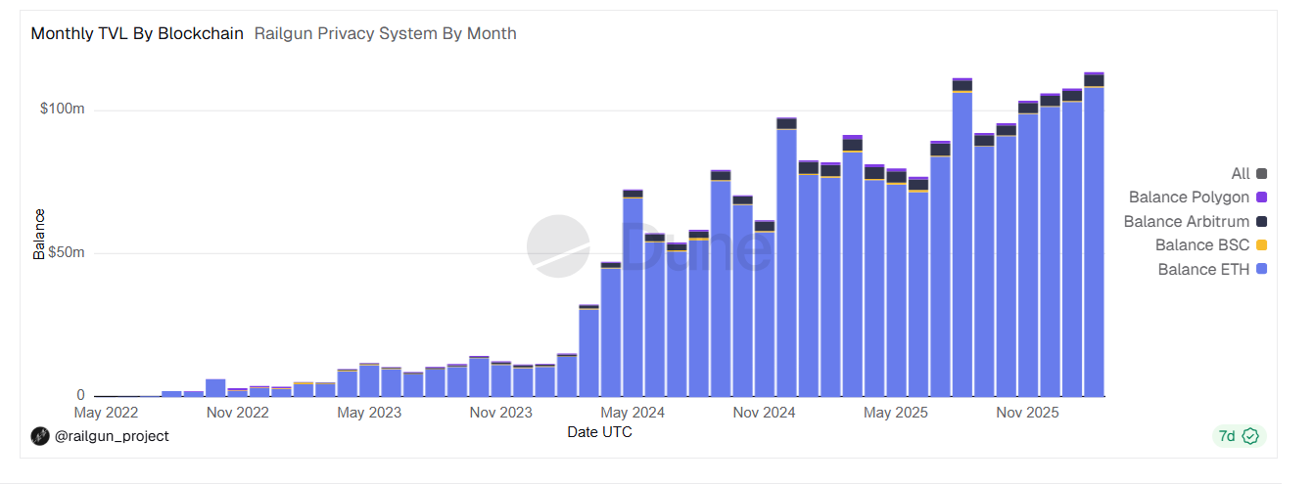This screenshot has height=484, width=1313.
Task: Click the yellow BSC legend swatch
Action: tap(1262, 245)
